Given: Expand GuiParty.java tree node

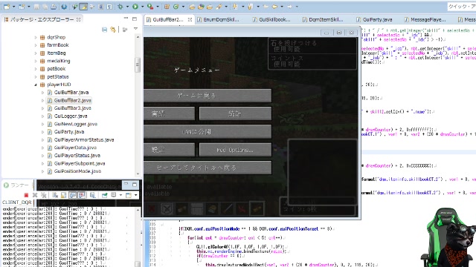Looking at the screenshot, I should 42,132.
